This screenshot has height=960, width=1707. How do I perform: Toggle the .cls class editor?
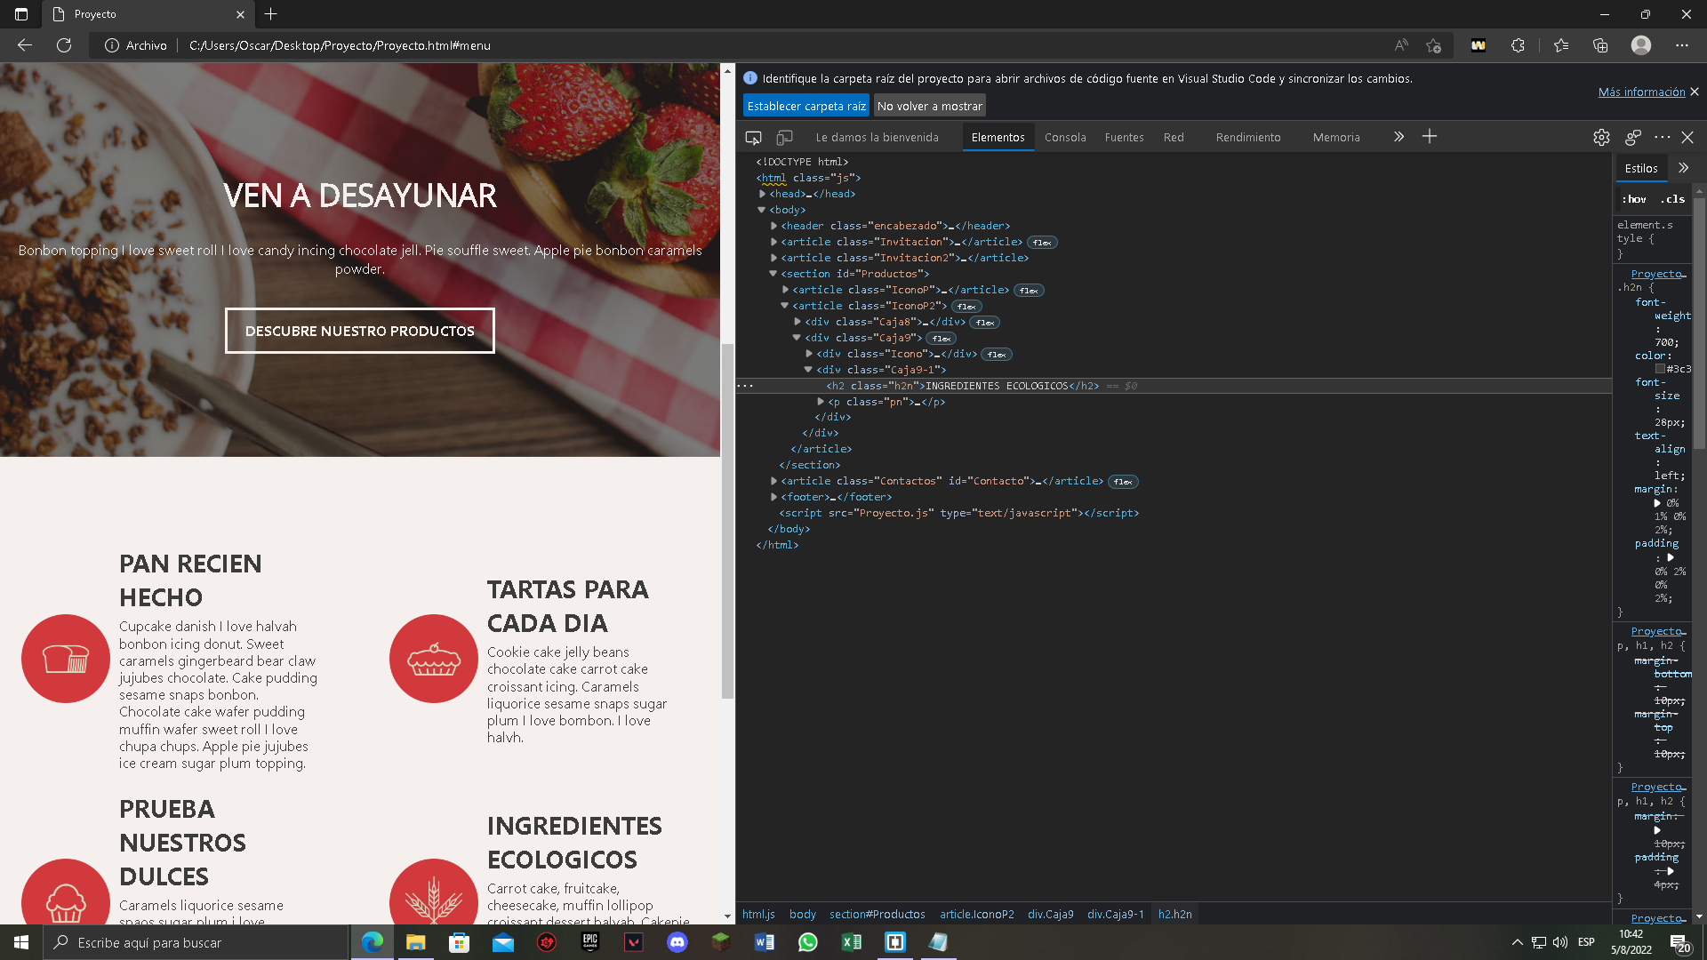click(1673, 199)
